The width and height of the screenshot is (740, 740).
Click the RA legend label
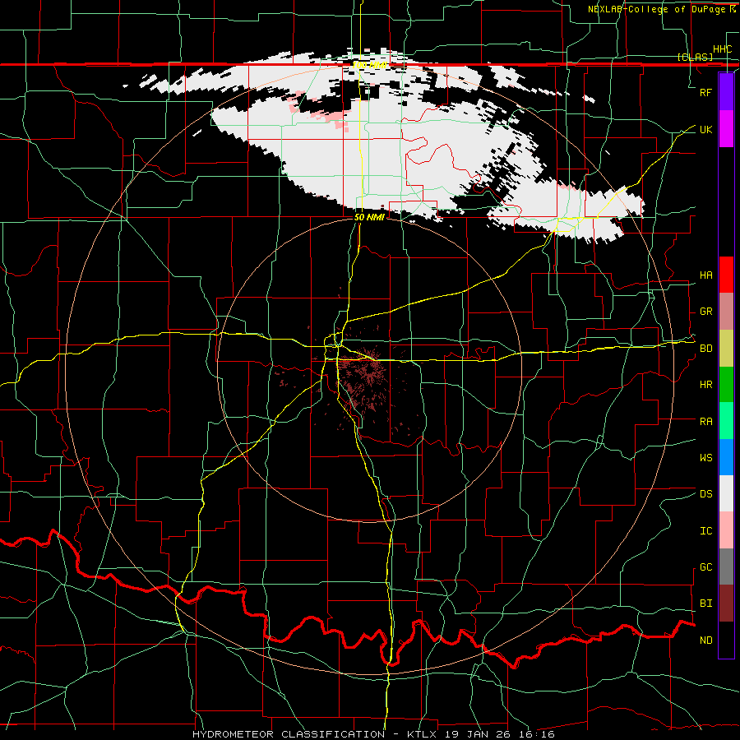click(706, 422)
